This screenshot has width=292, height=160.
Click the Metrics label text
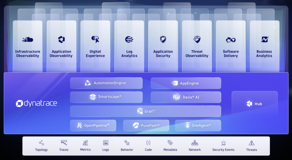point(85,150)
